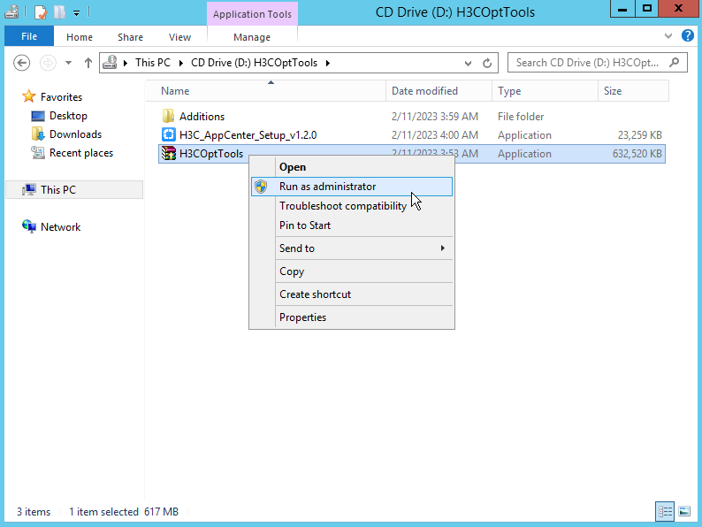Open Properties from the context menu

pos(352,317)
